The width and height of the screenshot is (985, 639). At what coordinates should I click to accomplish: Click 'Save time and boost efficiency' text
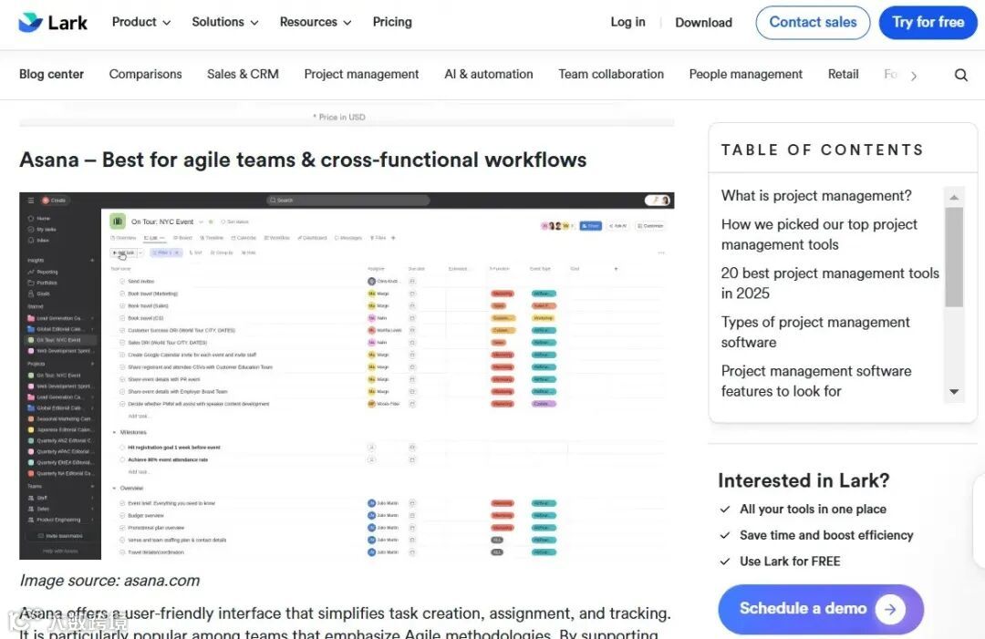point(826,535)
